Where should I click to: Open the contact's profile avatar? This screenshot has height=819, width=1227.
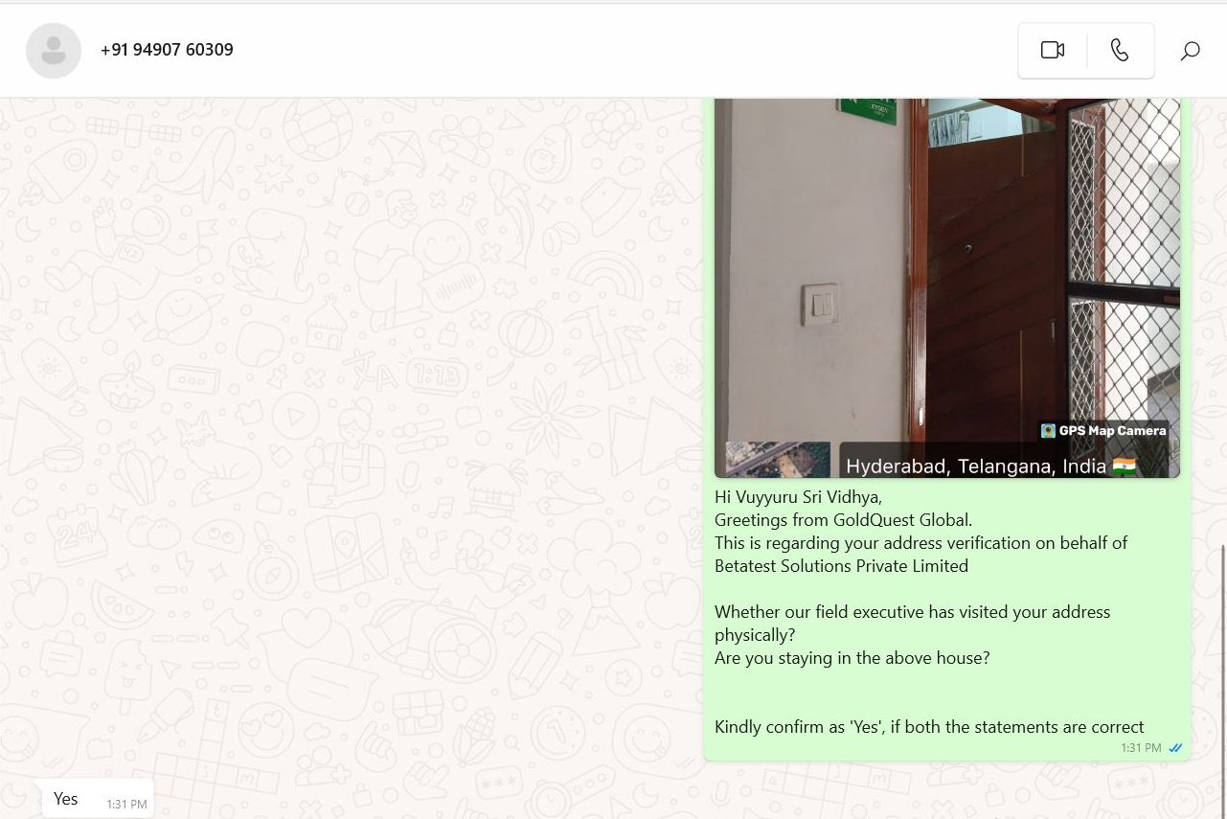[54, 50]
